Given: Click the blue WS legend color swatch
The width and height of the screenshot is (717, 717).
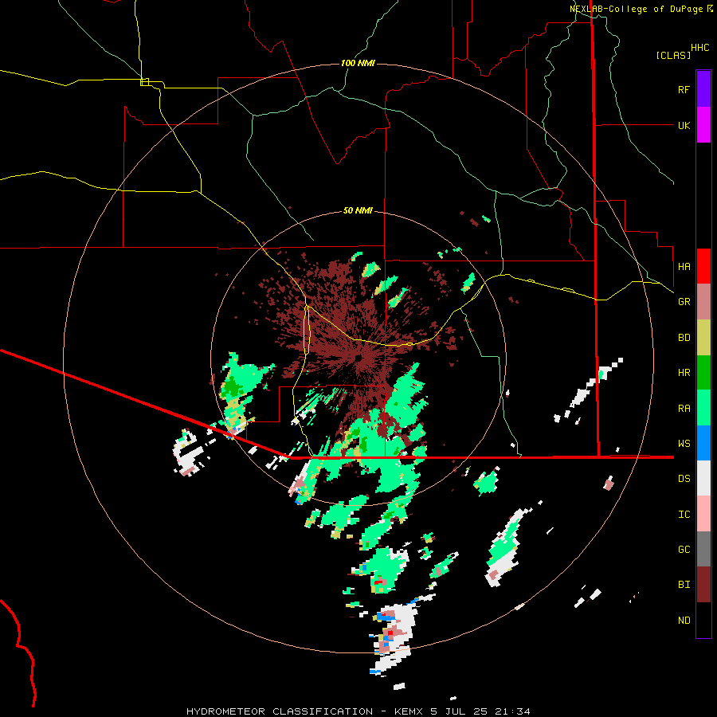Looking at the screenshot, I should pyautogui.click(x=703, y=443).
